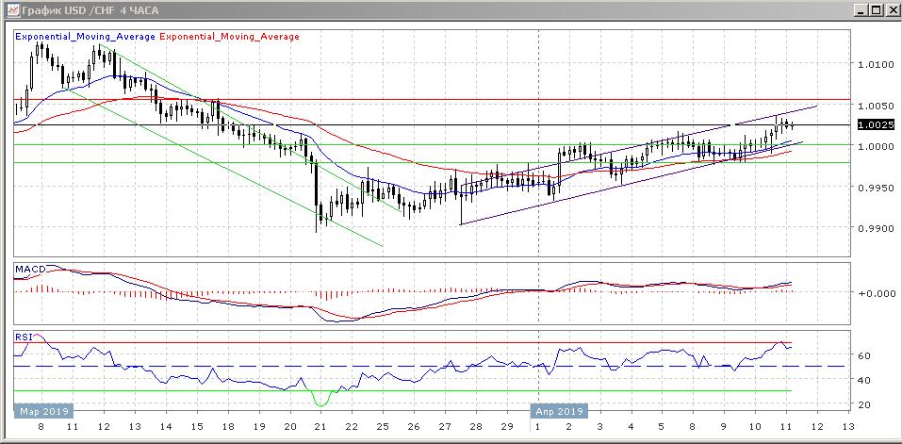Click the 1.0100 price axis label
902x444 pixels.
(875, 64)
